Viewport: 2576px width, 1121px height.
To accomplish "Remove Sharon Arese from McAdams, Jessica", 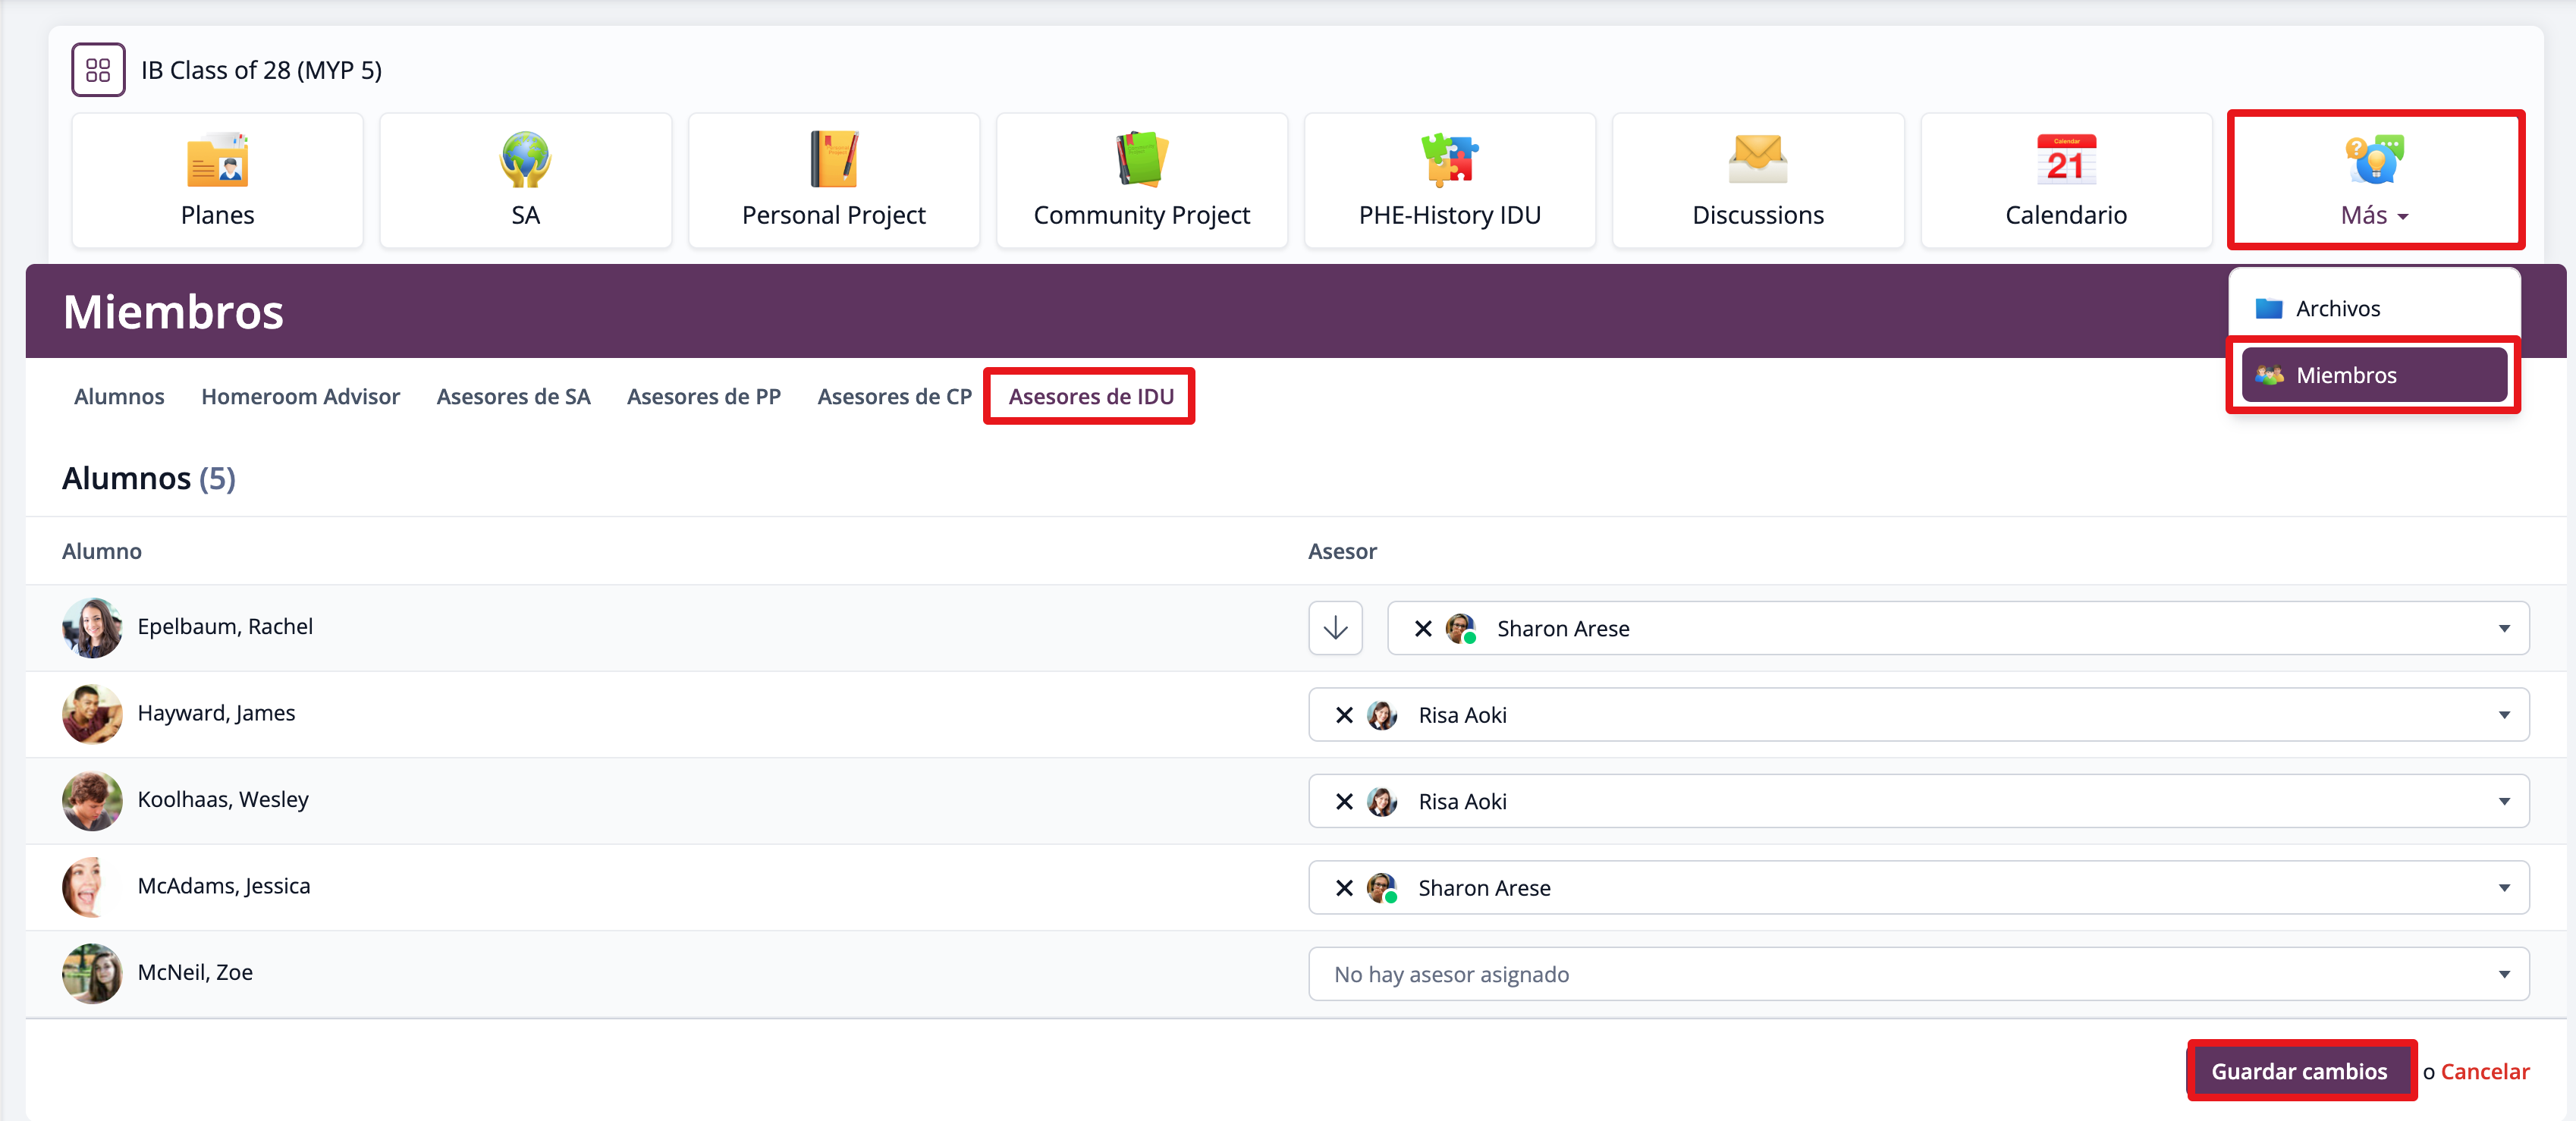I will coord(1344,888).
